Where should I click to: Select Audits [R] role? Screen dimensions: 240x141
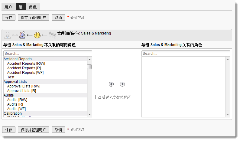(45, 104)
